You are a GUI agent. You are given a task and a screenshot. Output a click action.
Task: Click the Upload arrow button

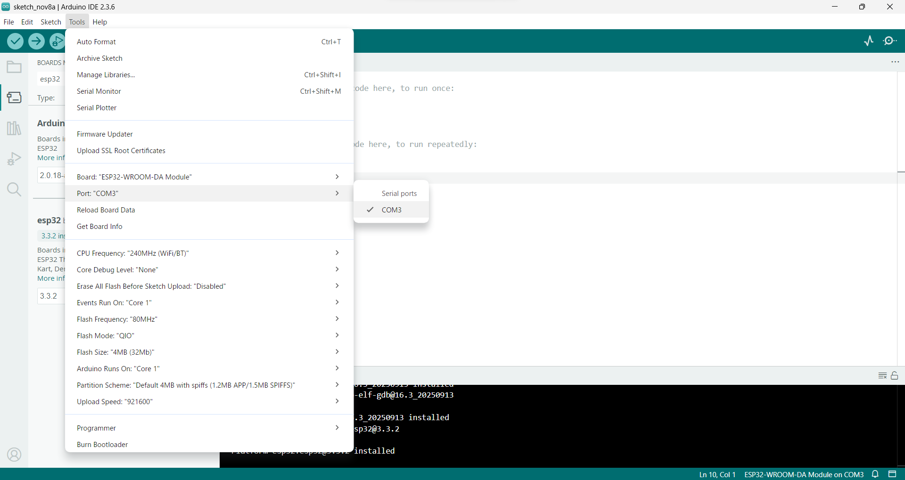click(36, 41)
